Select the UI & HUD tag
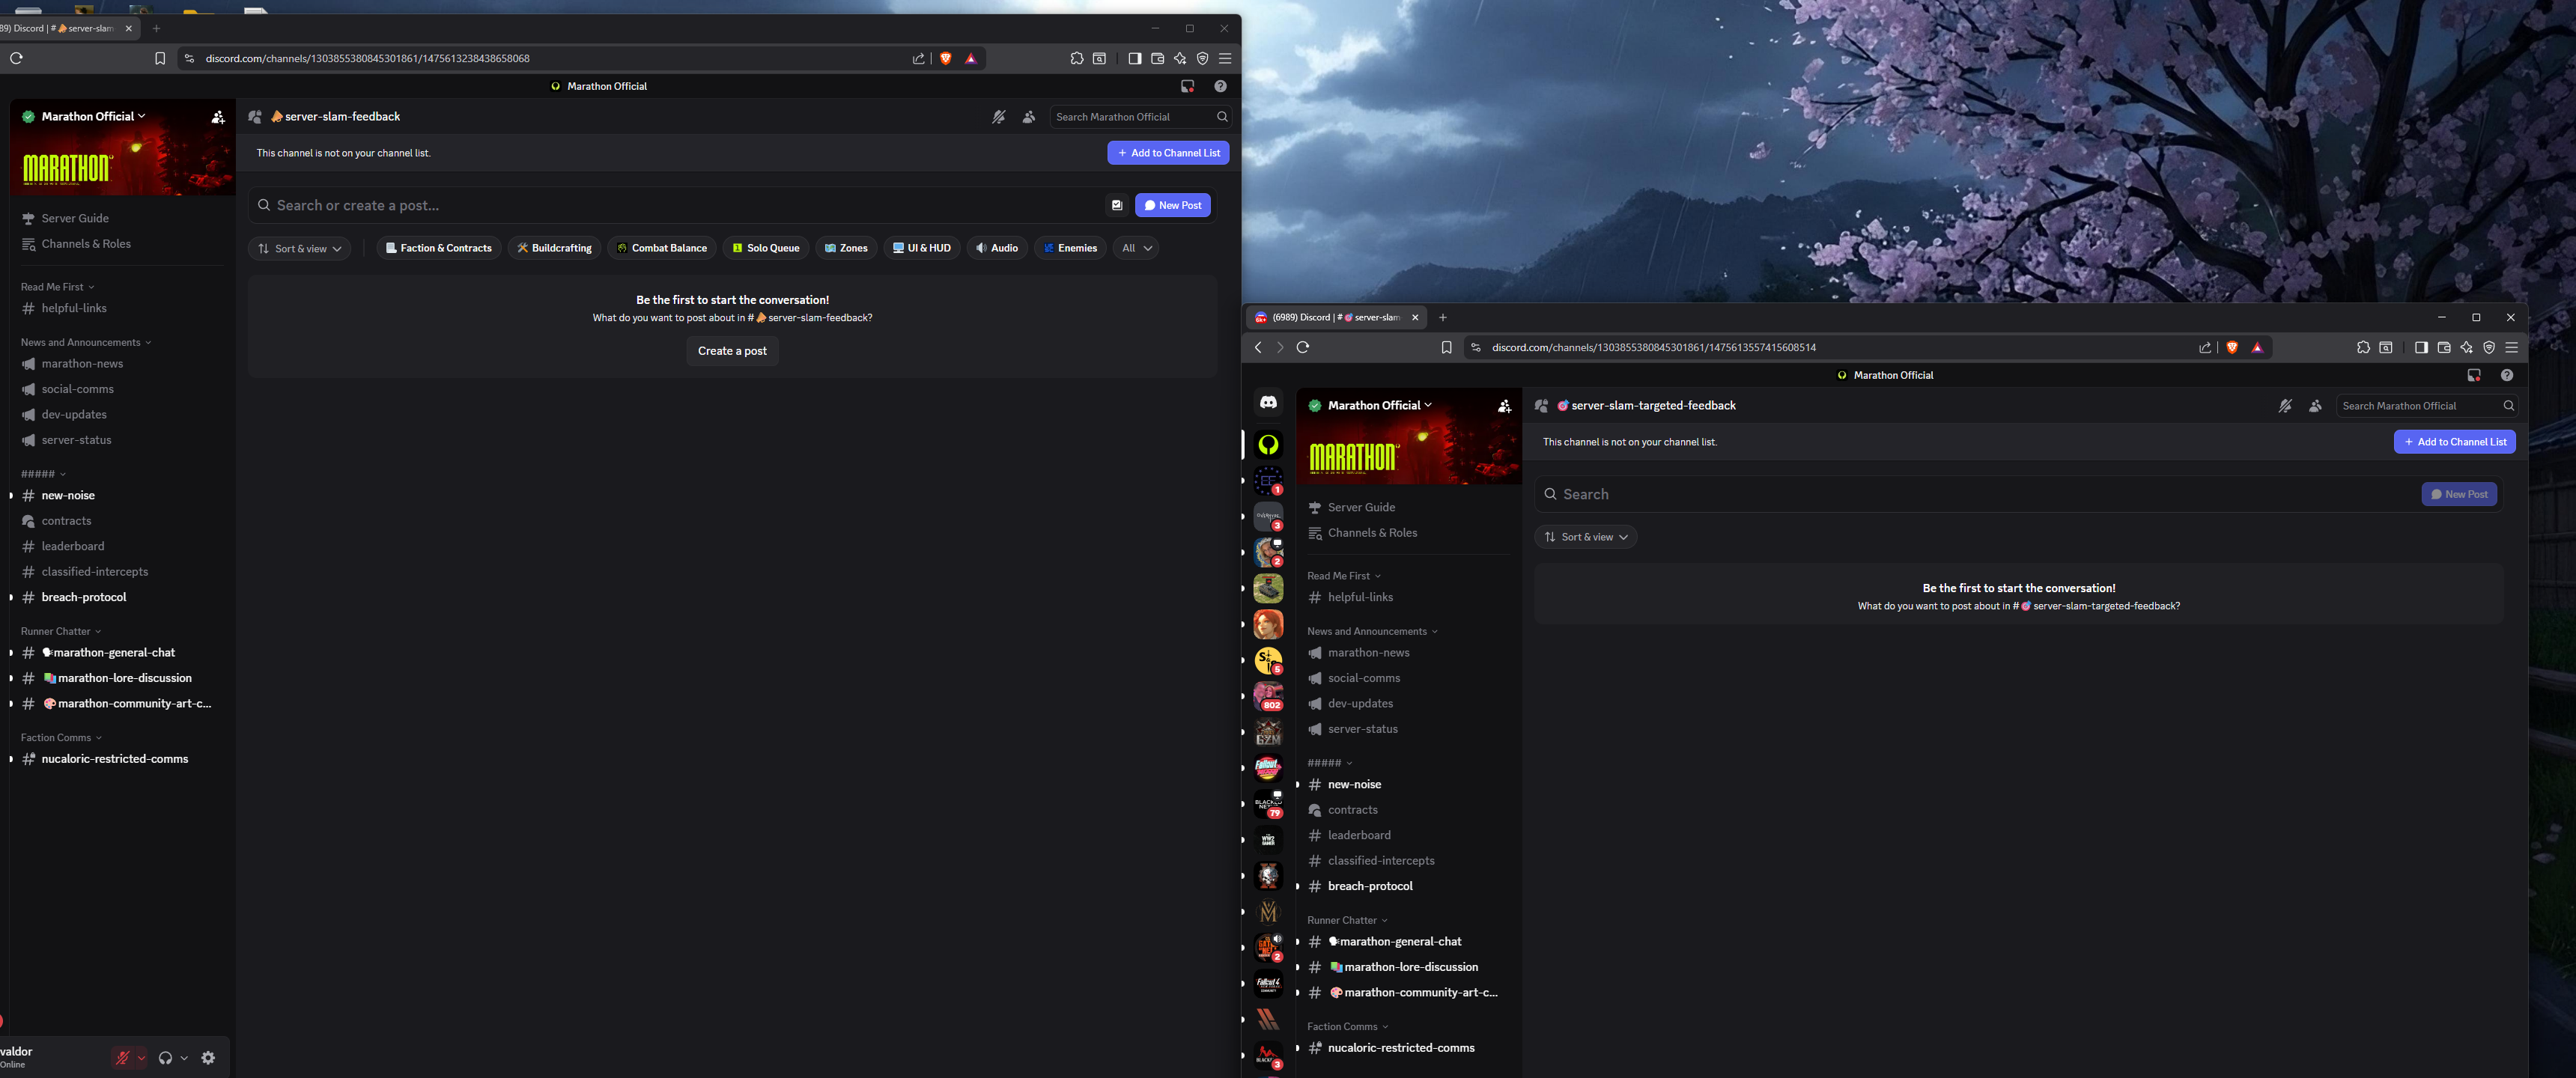The width and height of the screenshot is (2576, 1078). [921, 248]
